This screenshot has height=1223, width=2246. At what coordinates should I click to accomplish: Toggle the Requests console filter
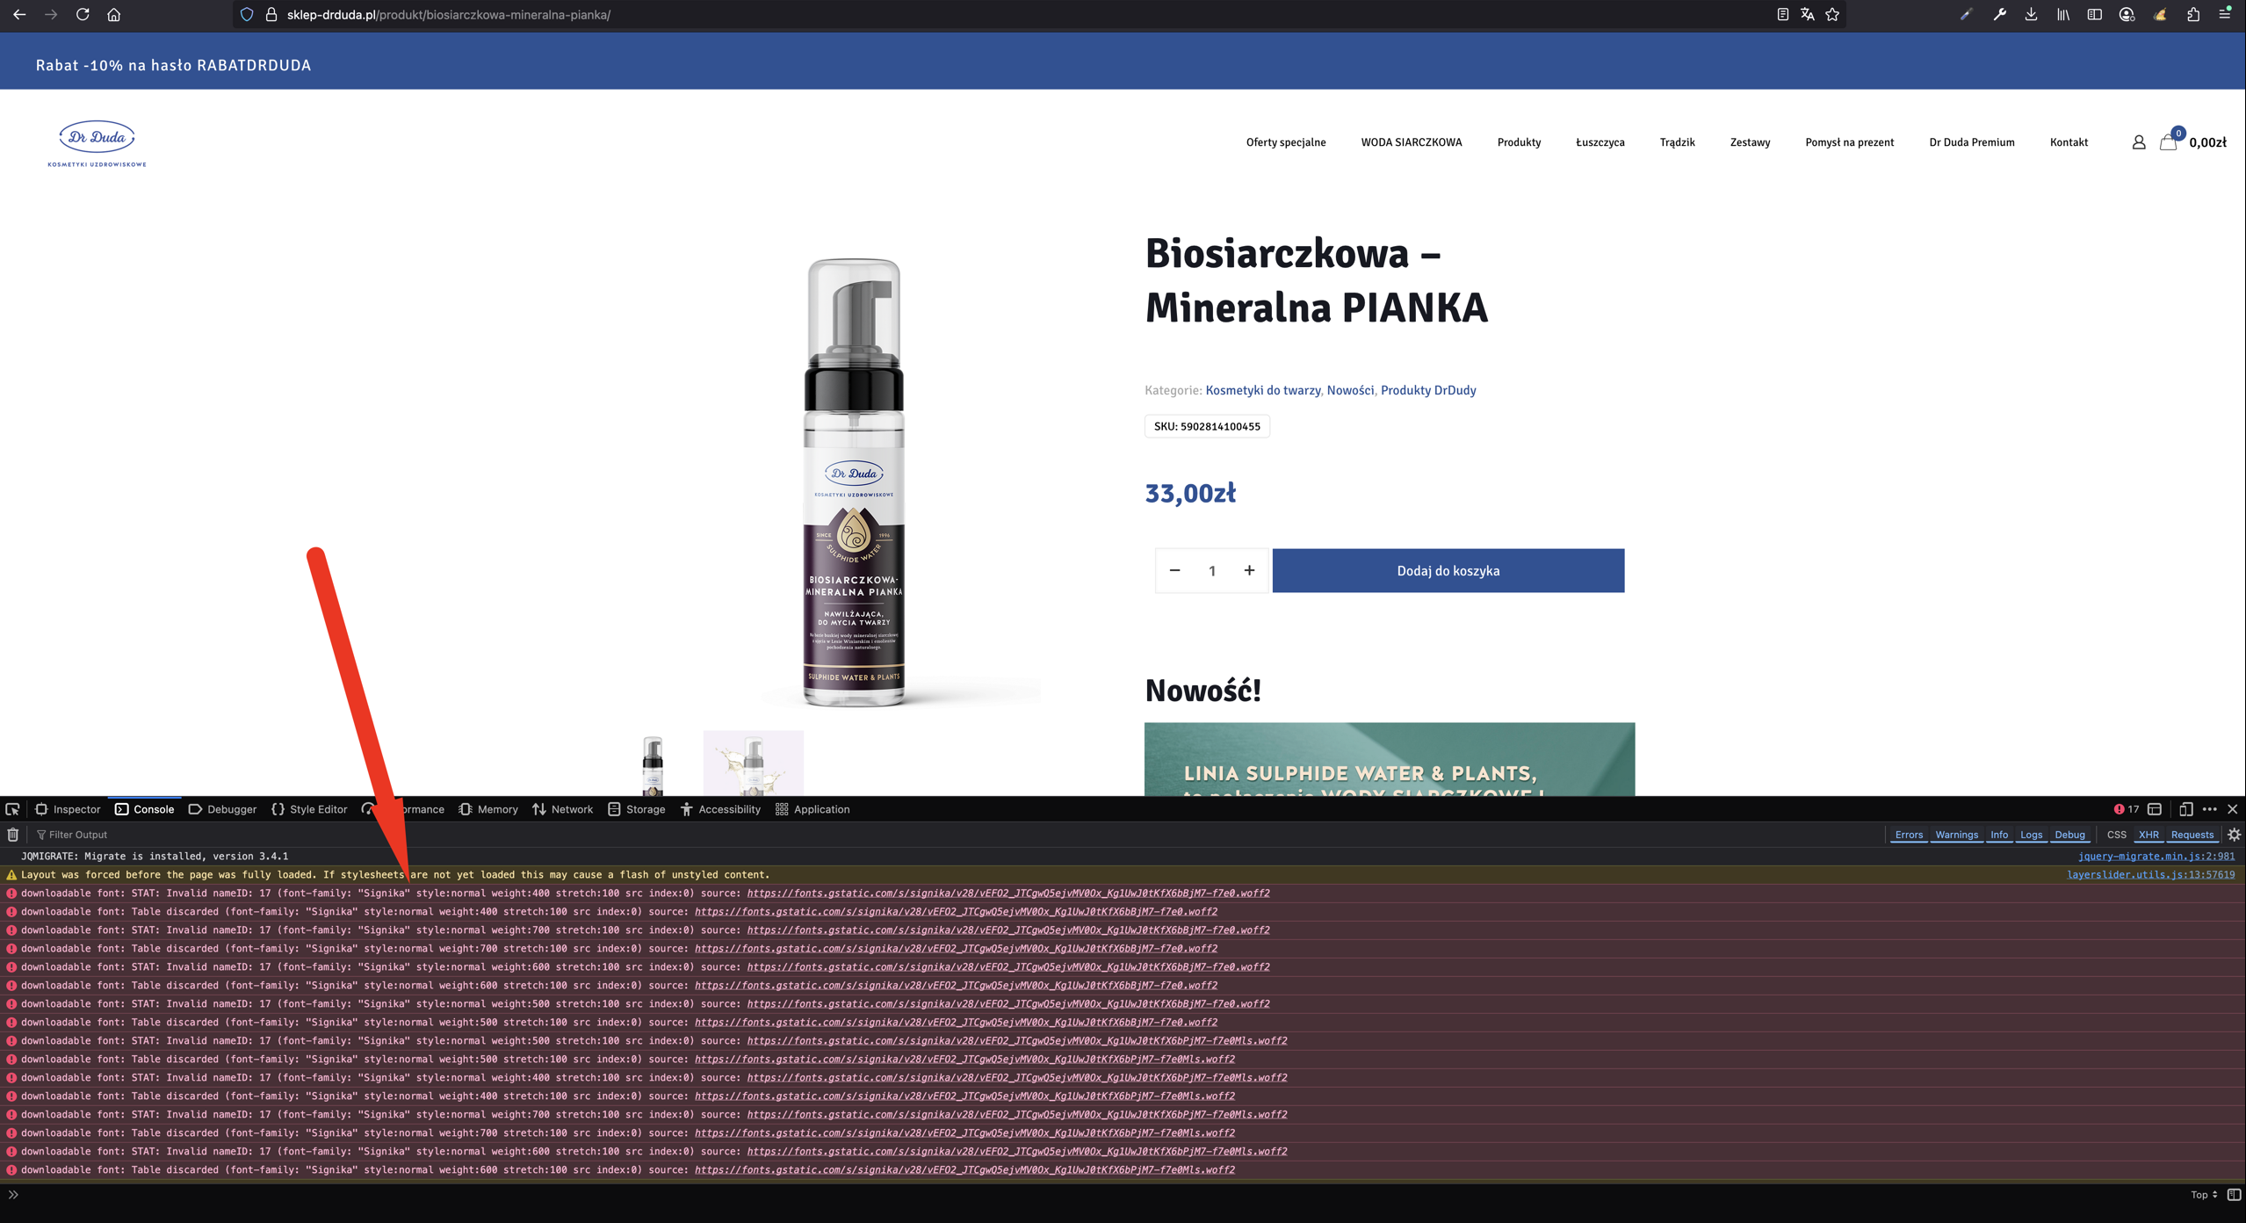point(2192,835)
